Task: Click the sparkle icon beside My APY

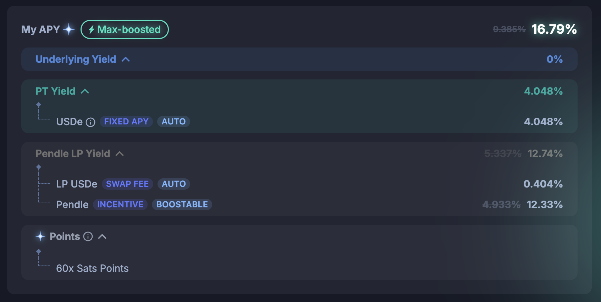Action: pyautogui.click(x=69, y=29)
